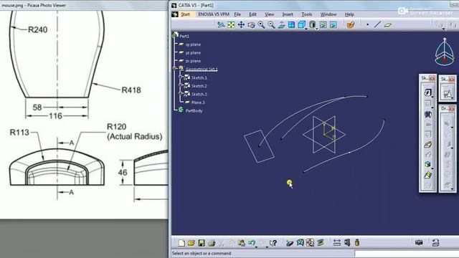
Task: Select the Fly Mode view icon
Action: 221,25
